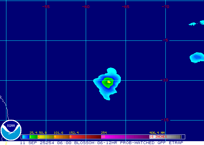Click the 406.4 MM scale label

157,133
